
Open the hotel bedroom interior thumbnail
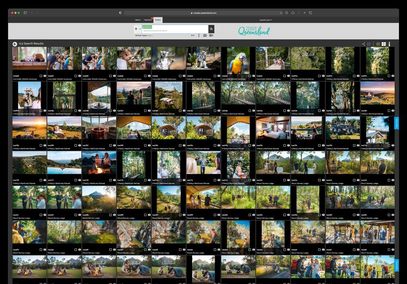click(273, 128)
